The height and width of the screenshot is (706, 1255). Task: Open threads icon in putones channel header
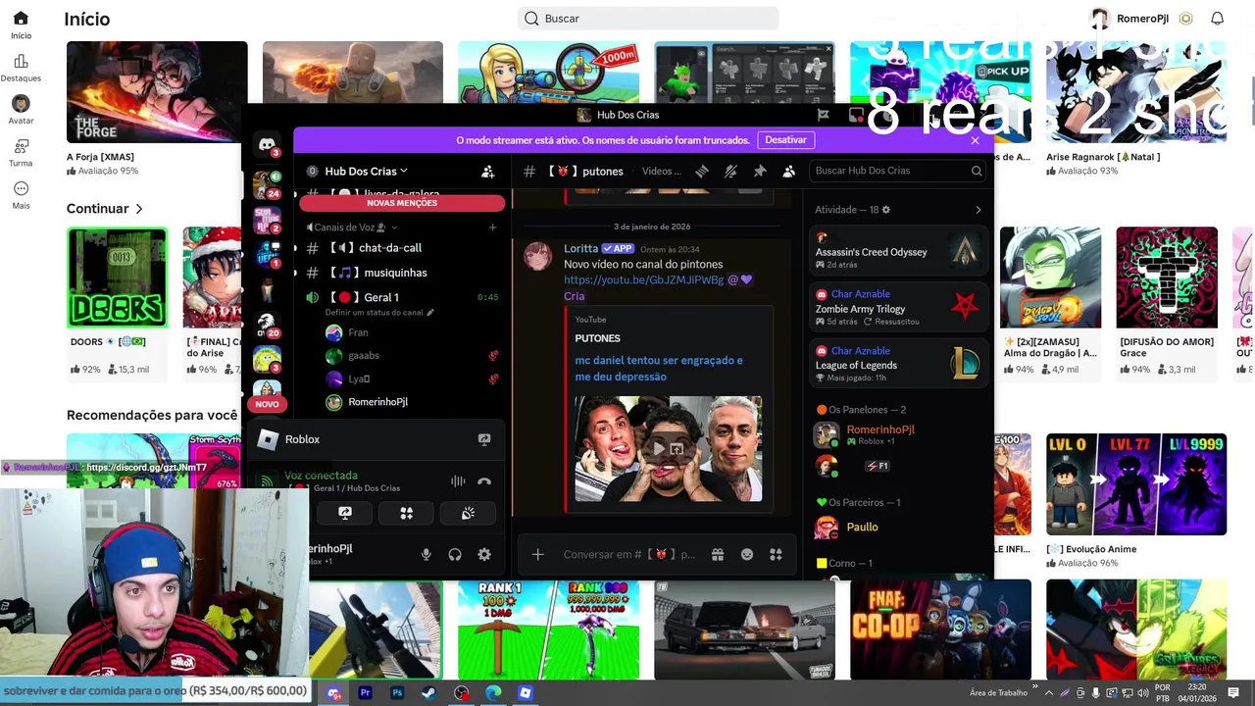tap(702, 171)
